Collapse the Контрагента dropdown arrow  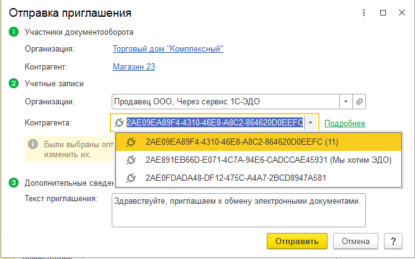pyautogui.click(x=311, y=123)
